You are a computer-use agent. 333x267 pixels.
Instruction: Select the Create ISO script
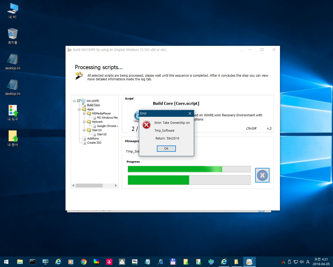pyautogui.click(x=94, y=143)
